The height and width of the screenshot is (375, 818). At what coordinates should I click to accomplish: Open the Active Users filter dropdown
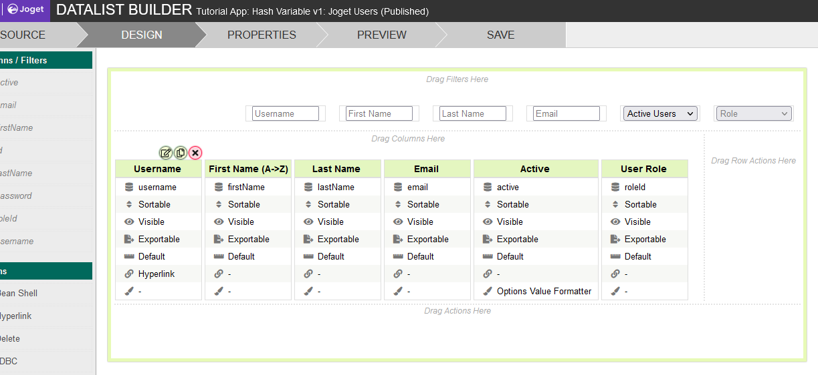coord(659,114)
